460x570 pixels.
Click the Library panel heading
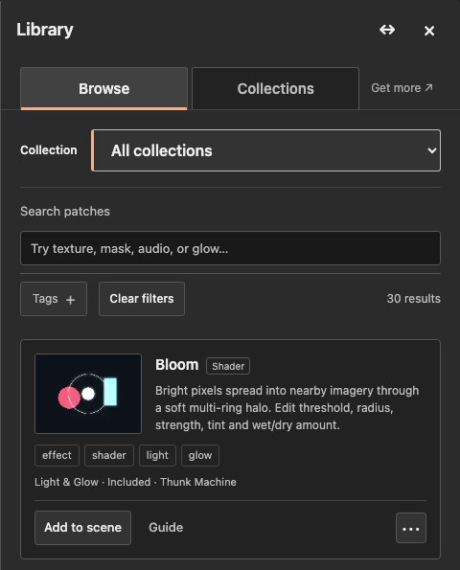[x=45, y=30]
